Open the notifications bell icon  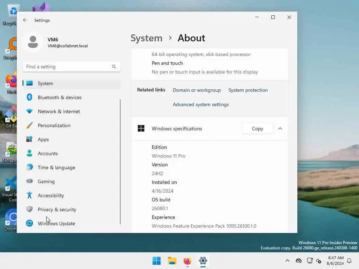pos(349,261)
